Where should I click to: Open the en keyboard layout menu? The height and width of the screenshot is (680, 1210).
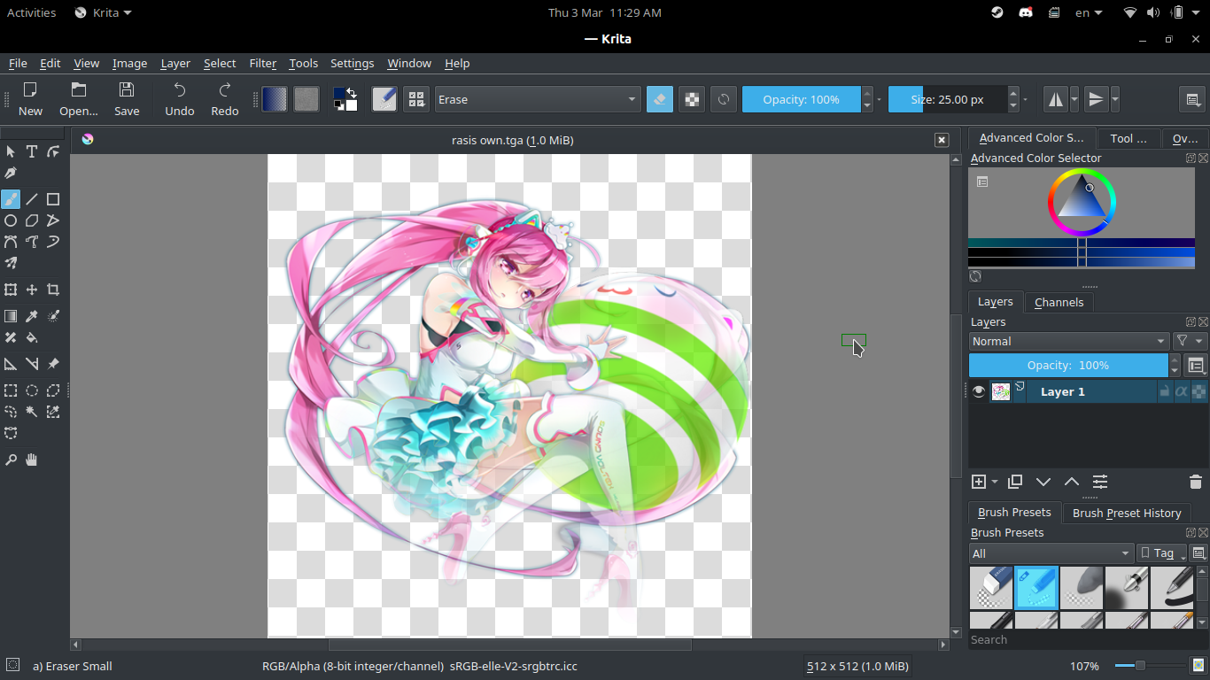pyautogui.click(x=1089, y=12)
